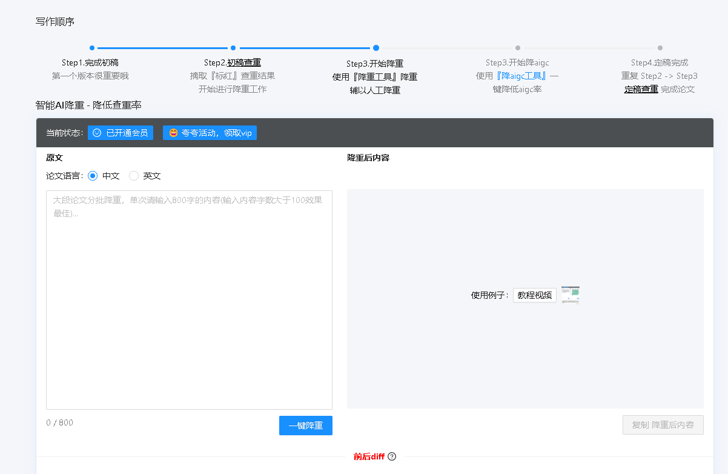Open help via question mark beside 前后diff

(392, 456)
